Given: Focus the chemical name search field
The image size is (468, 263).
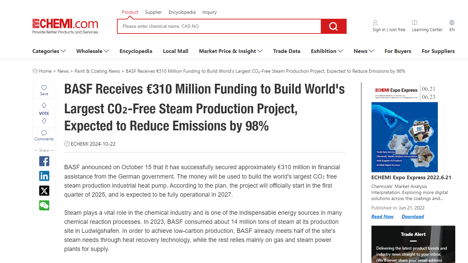Looking at the screenshot, I should point(219,26).
